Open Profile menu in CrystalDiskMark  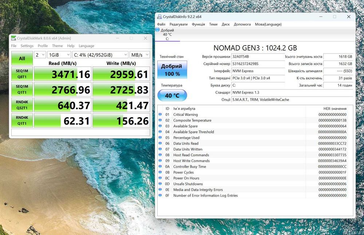pos(43,46)
